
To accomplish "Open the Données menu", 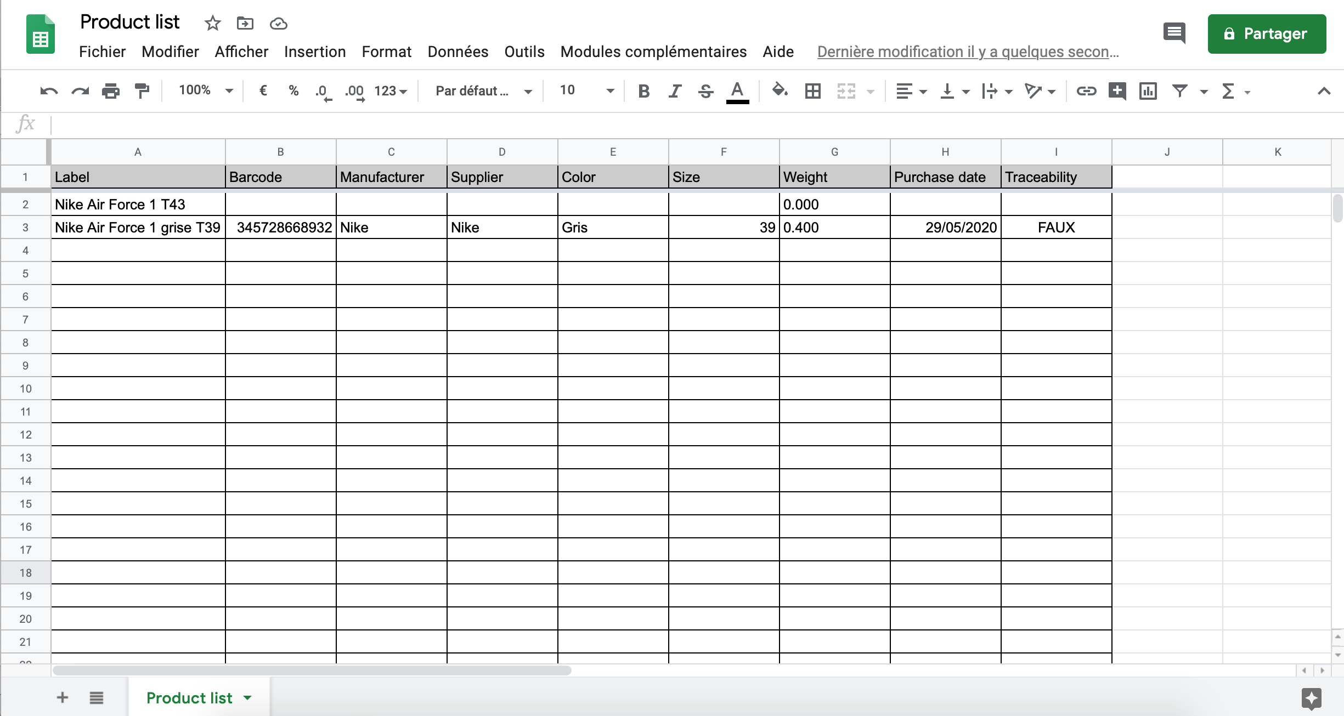I will 458,52.
